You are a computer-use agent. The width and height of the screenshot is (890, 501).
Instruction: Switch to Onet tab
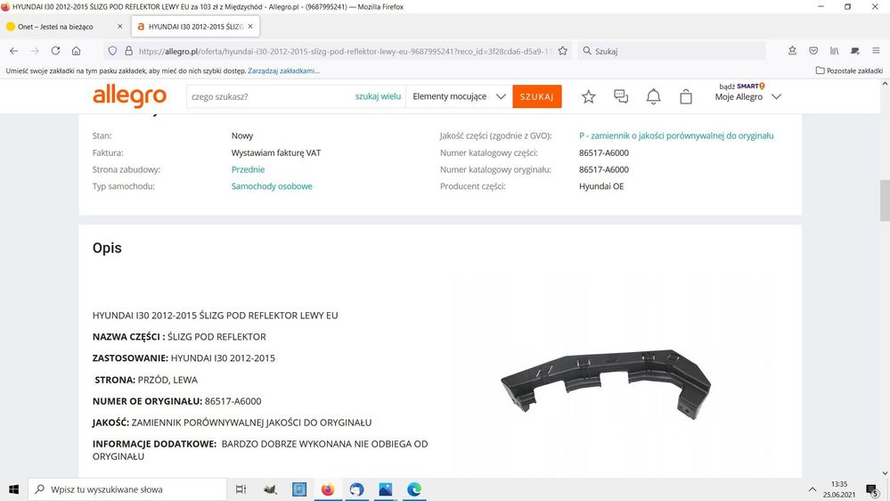pos(63,27)
